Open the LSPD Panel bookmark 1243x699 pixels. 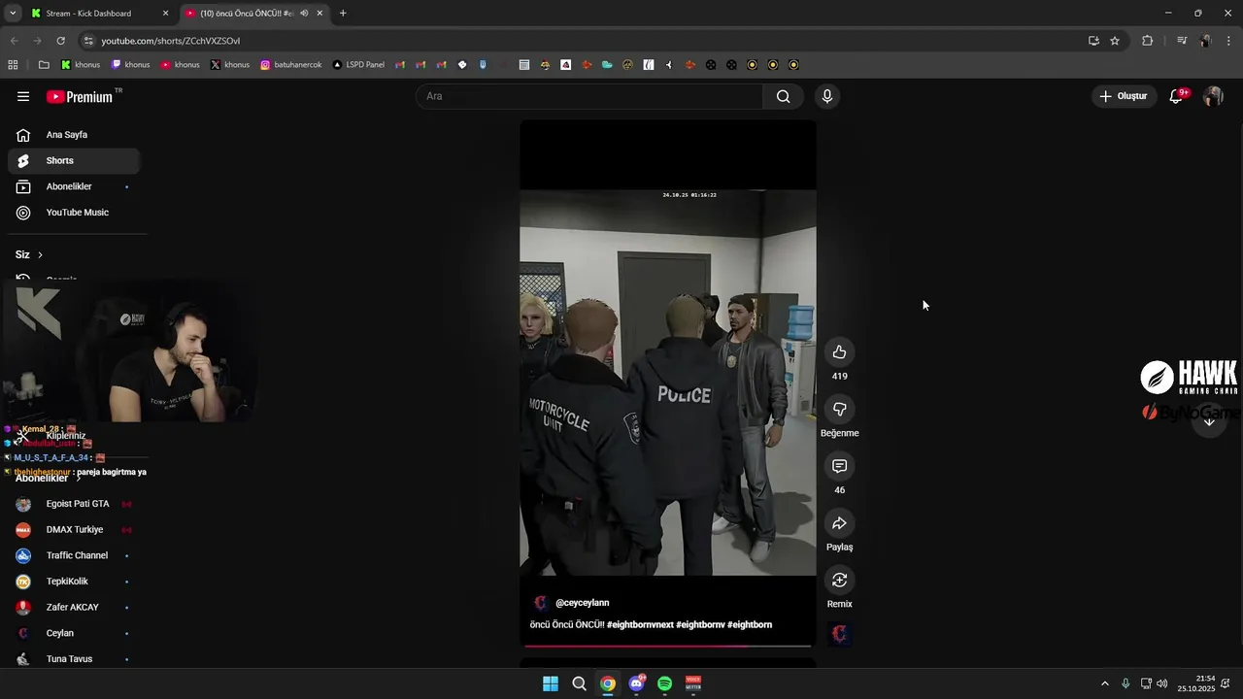[358, 65]
